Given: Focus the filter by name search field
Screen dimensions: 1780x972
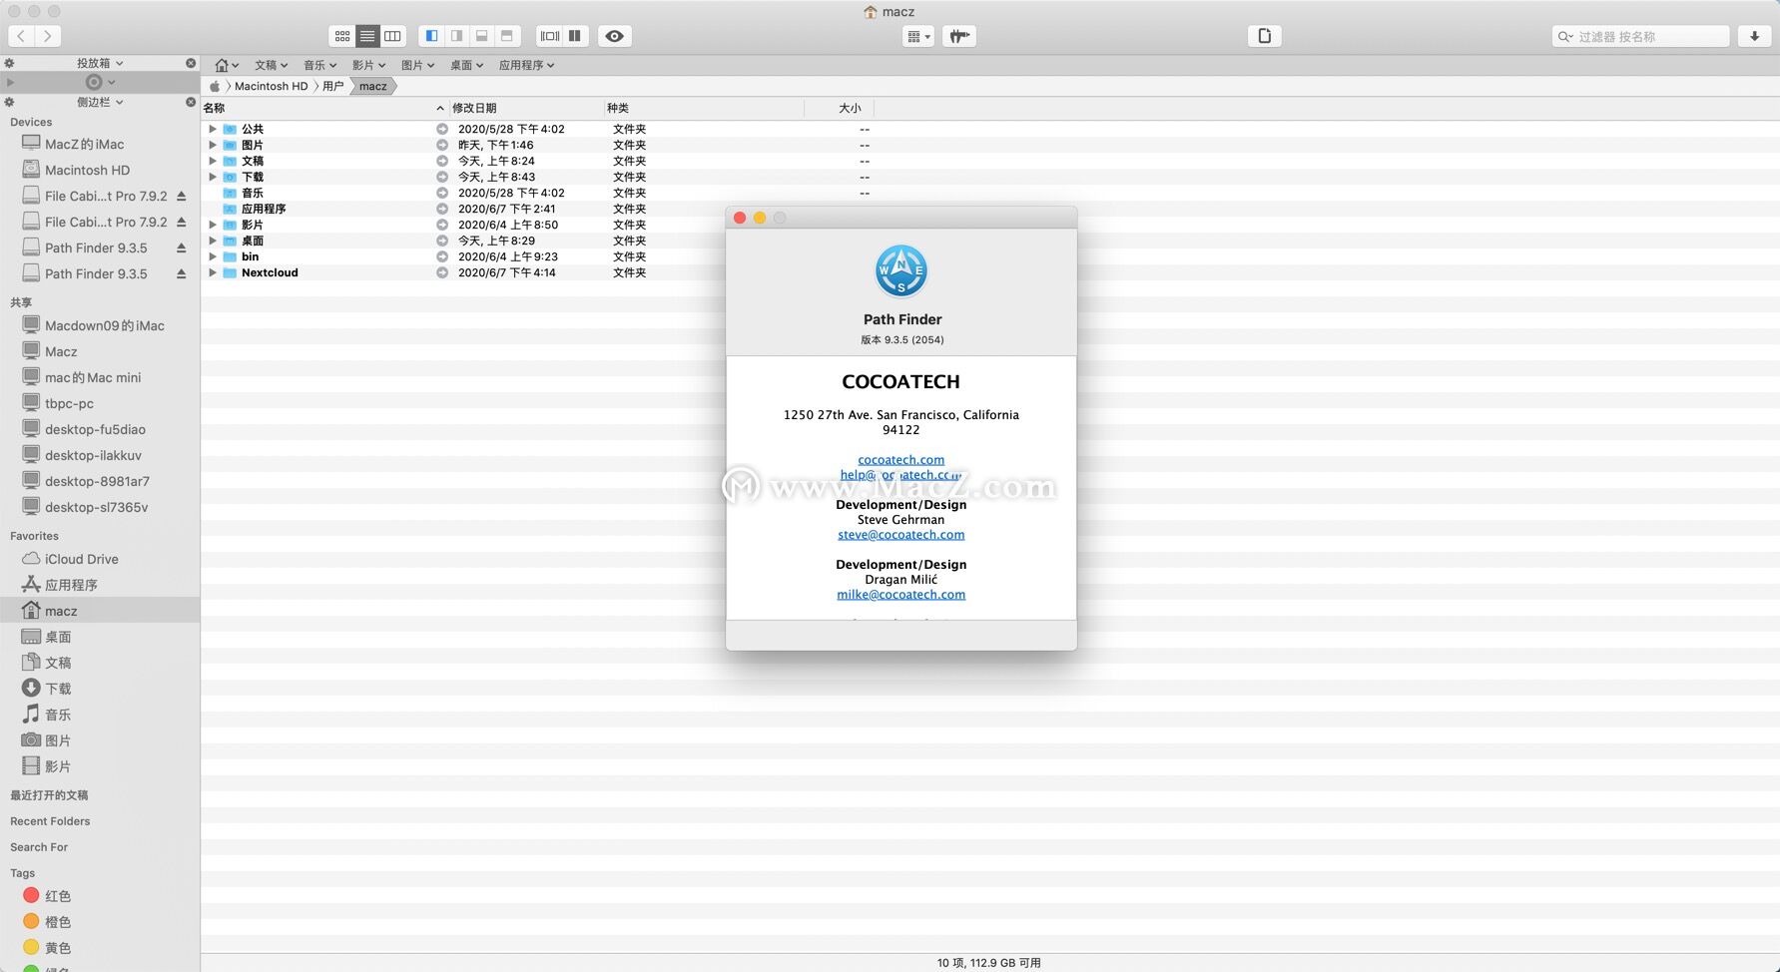Looking at the screenshot, I should (x=1641, y=37).
